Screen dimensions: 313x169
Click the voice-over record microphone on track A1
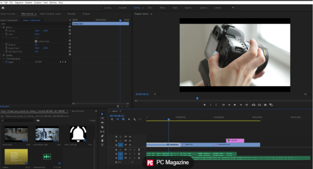tap(139, 150)
